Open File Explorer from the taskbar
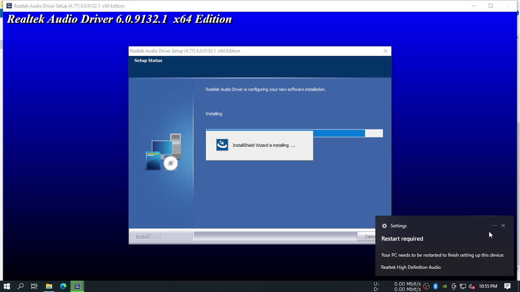The image size is (520, 292). tap(49, 286)
